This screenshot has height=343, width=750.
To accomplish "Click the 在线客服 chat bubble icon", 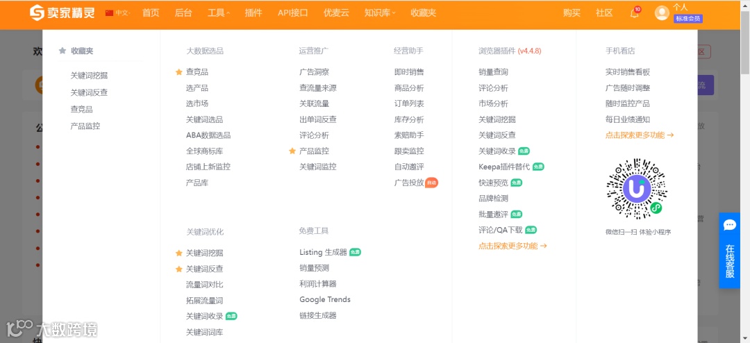I will pos(729,226).
